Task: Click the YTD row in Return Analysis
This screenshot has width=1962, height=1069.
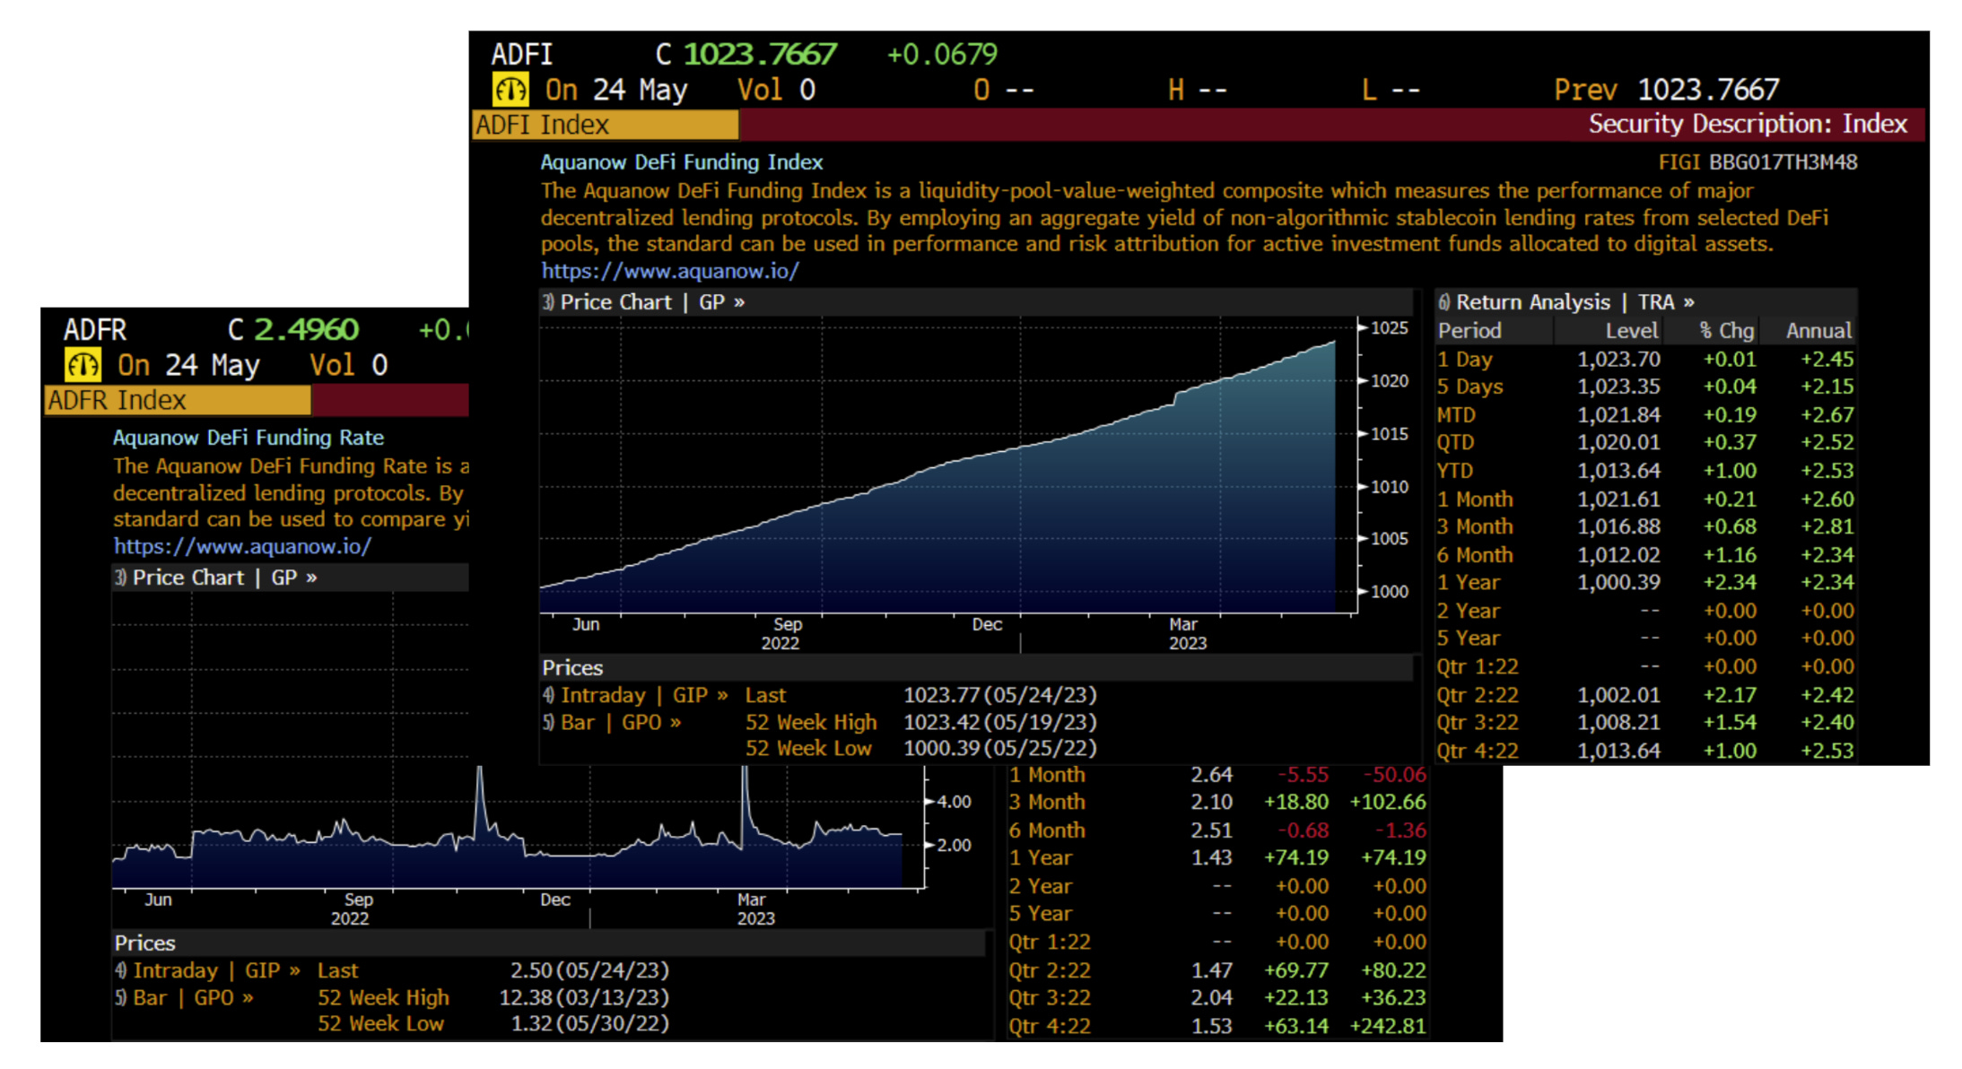Action: point(1455,470)
